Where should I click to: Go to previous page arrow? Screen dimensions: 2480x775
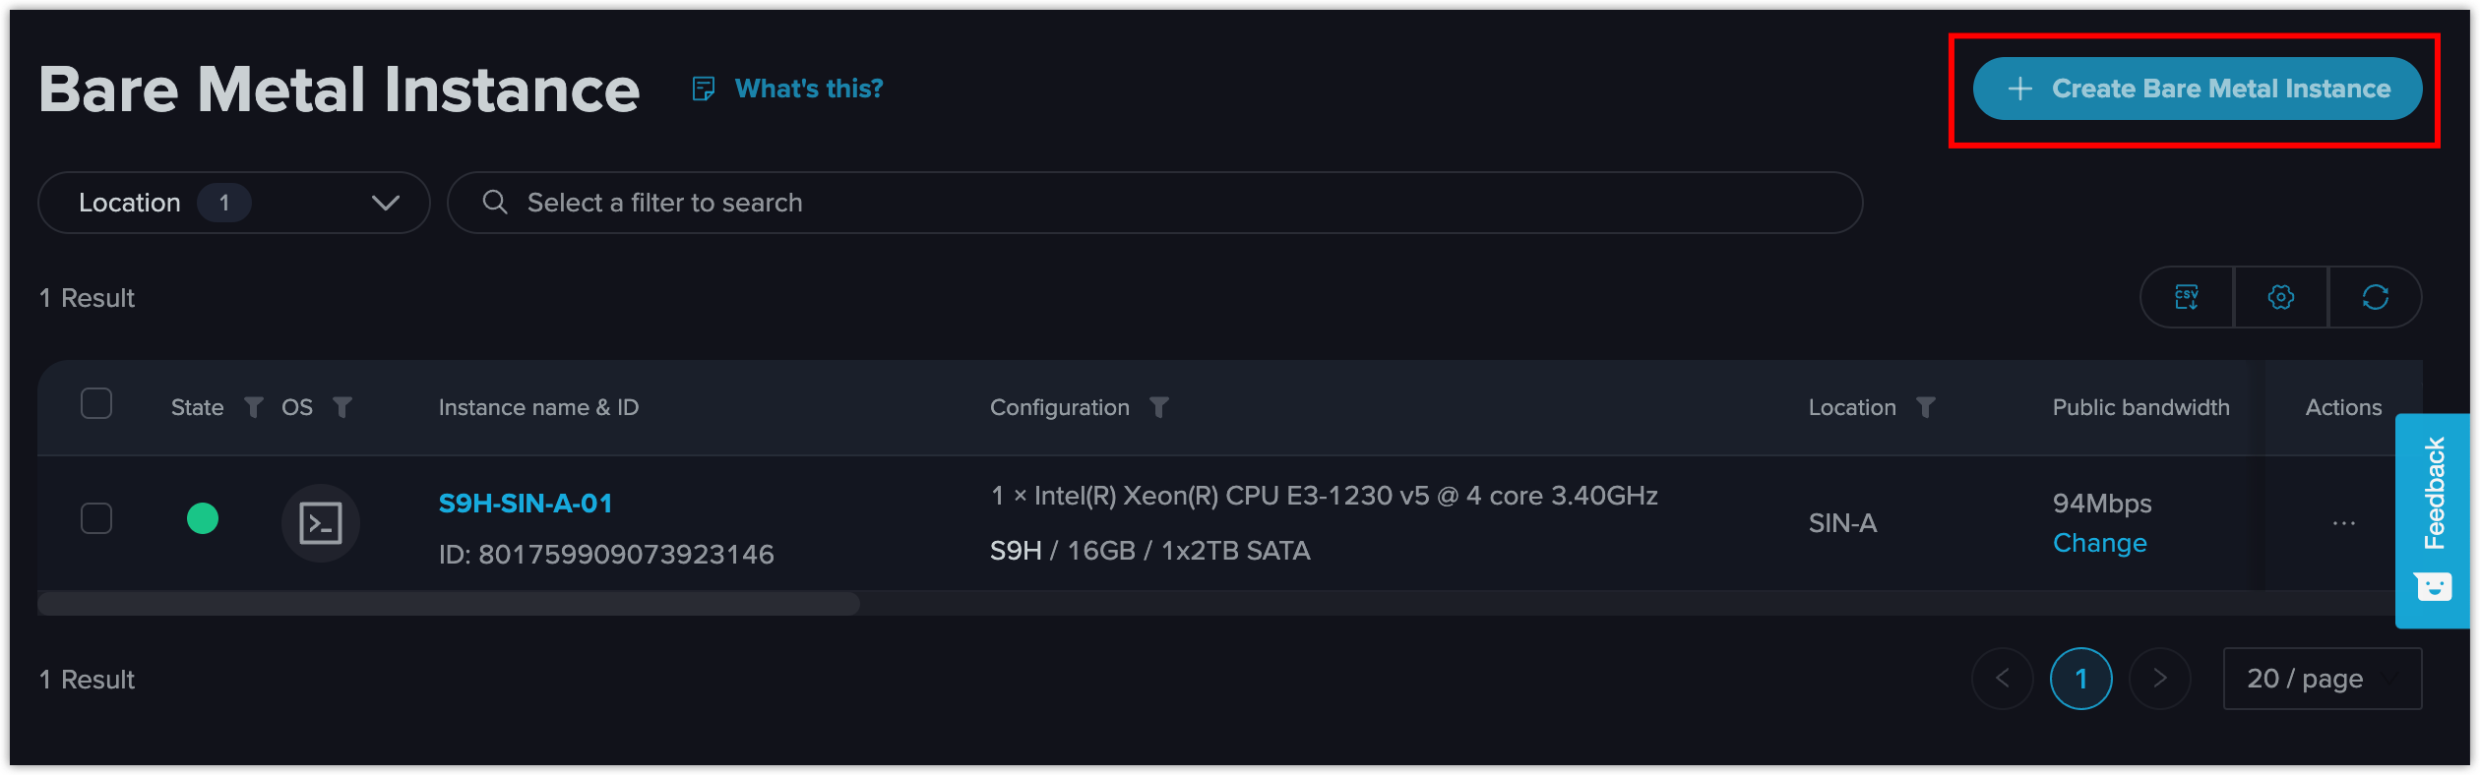coord(2003,679)
